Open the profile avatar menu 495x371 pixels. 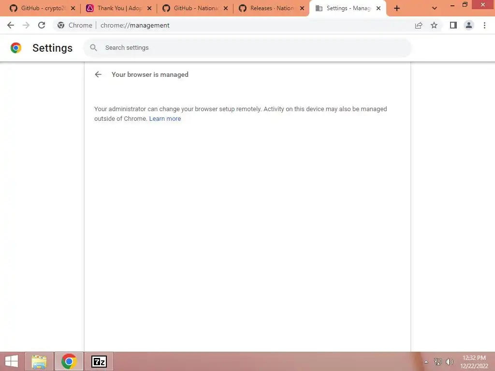coord(469,25)
